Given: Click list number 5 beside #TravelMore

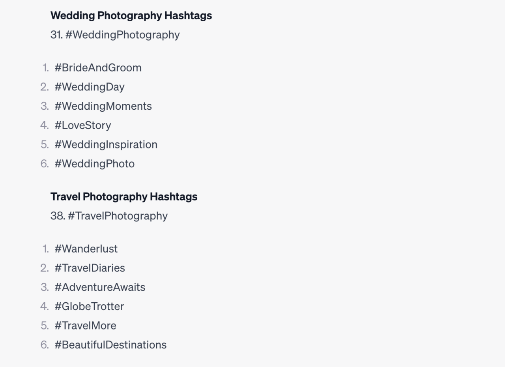Looking at the screenshot, I should click(45, 326).
